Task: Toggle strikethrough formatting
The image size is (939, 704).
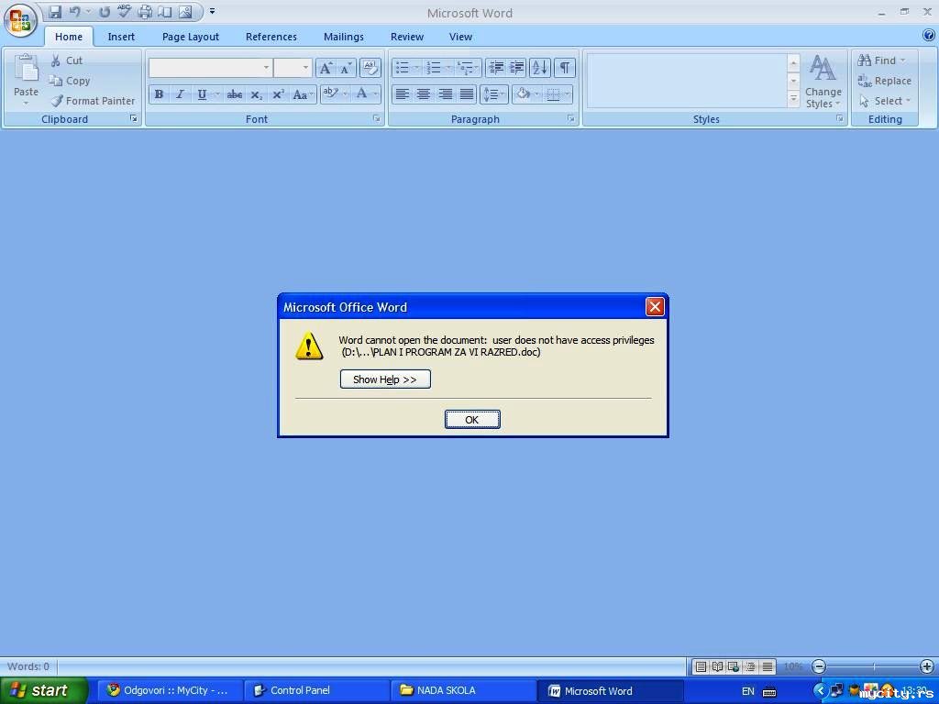Action: (x=234, y=94)
